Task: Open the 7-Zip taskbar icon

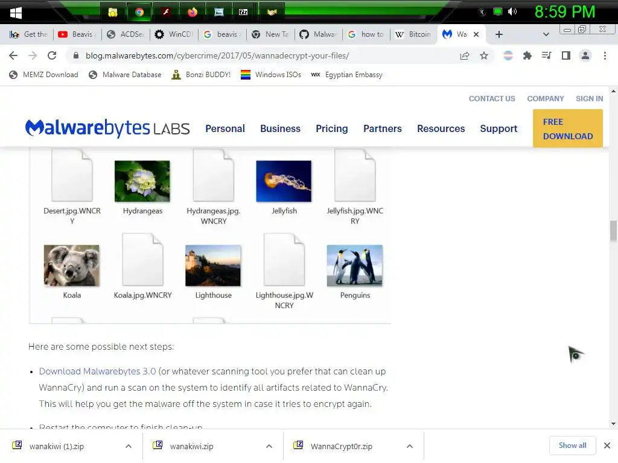Action: pos(244,12)
